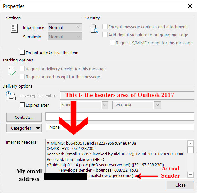Click the emails.howtogeek.com text
Screen dimensions: 197x193
110,176
